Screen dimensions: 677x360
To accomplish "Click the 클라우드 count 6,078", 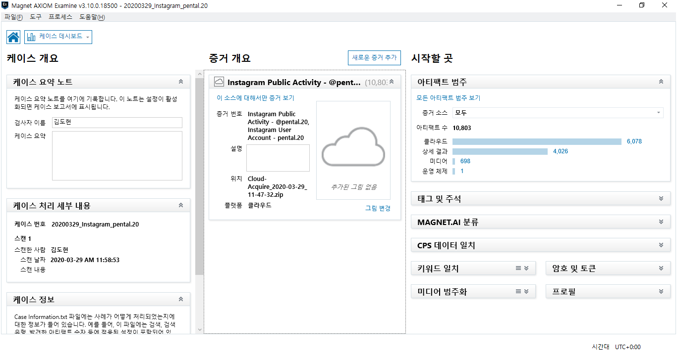I will pyautogui.click(x=634, y=141).
